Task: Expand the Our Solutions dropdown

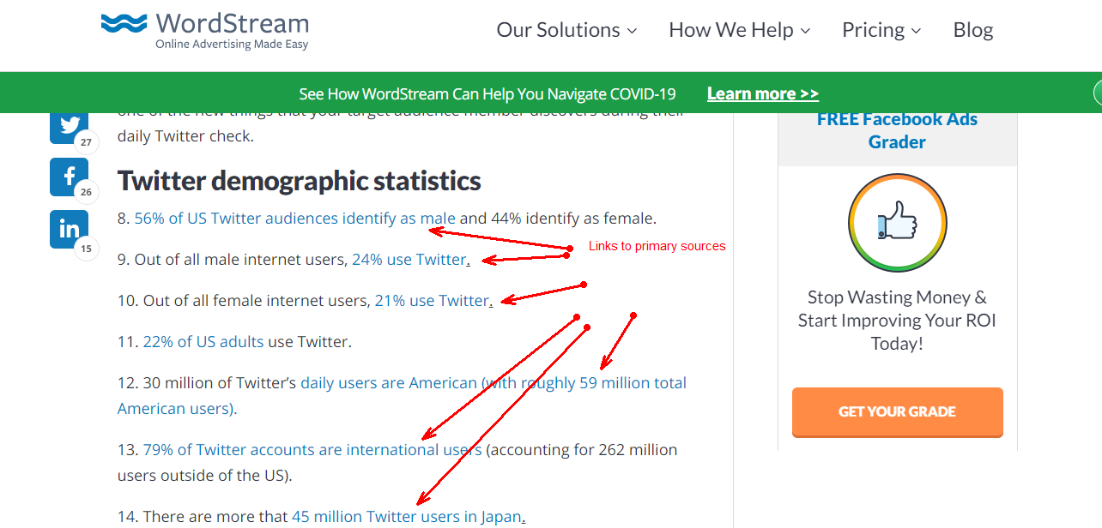Action: [x=566, y=30]
